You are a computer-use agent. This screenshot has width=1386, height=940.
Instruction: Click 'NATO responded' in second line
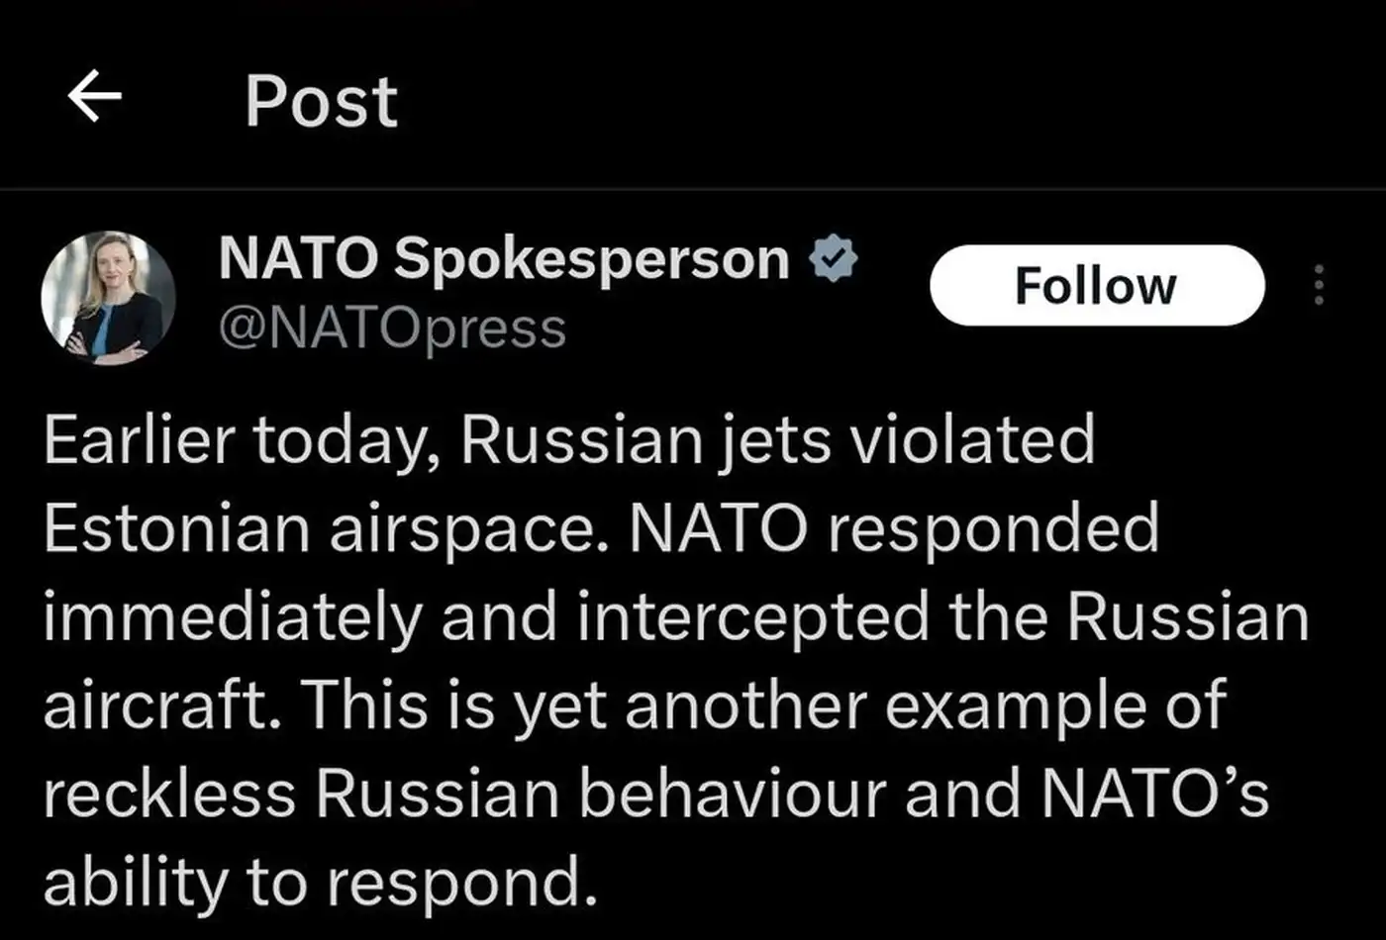point(894,528)
